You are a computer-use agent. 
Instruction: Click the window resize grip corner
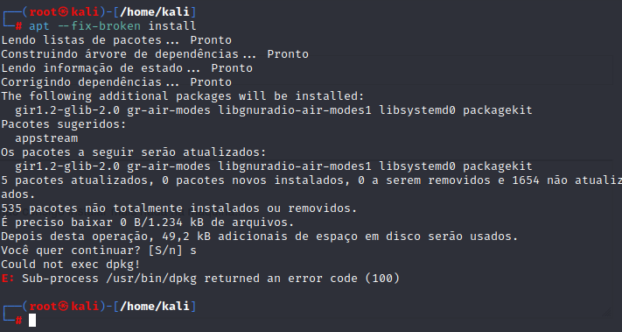(608, 312)
